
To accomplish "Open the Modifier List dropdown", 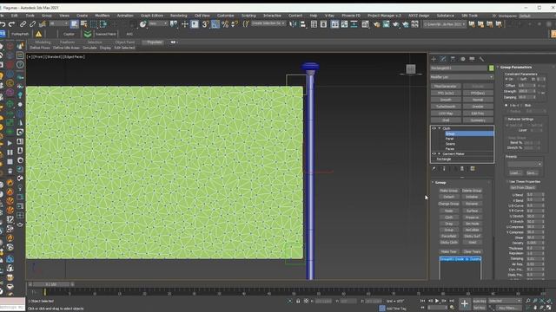I will (461, 77).
